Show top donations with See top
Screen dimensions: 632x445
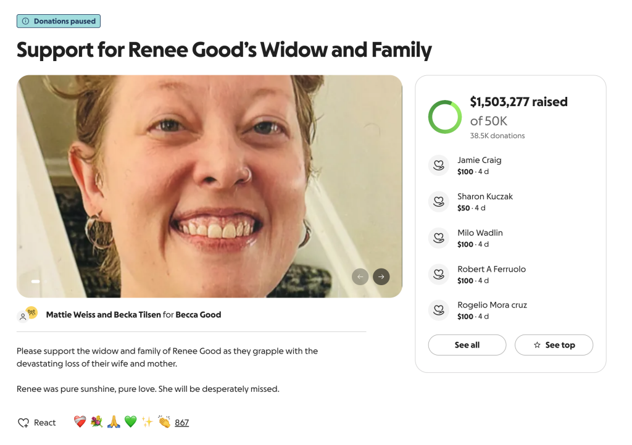[554, 345]
